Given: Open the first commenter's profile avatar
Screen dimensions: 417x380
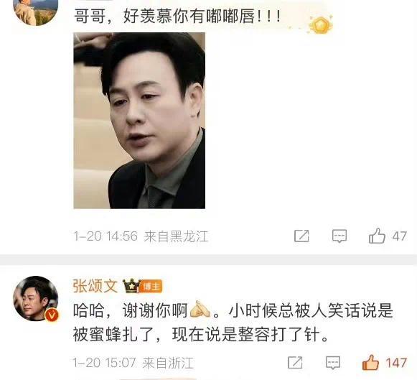Looking at the screenshot, I should click(36, 12).
